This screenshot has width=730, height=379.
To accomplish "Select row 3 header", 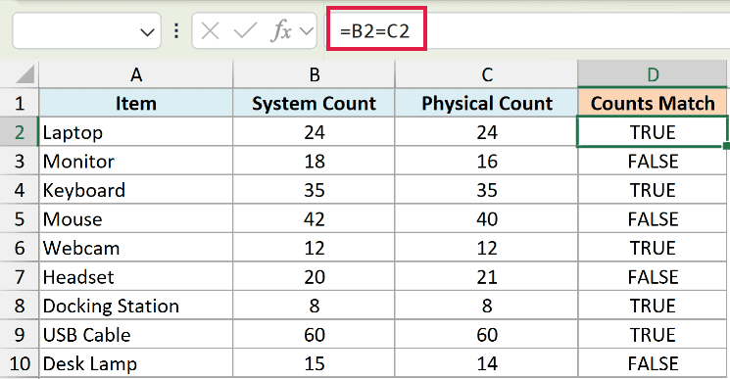I will tap(19, 161).
